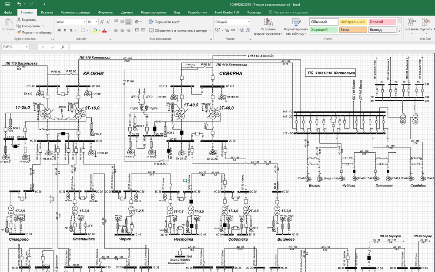The image size is (435, 272).
Task: Toggle italic (К) formatting
Action: (x=65, y=30)
